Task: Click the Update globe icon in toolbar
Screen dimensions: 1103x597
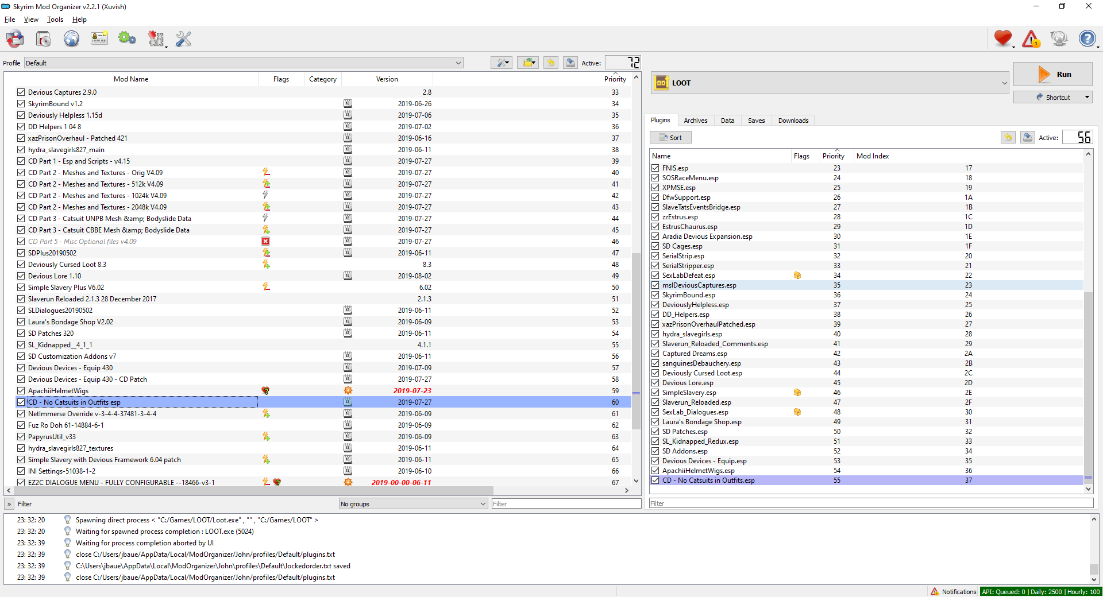Action: (1059, 38)
